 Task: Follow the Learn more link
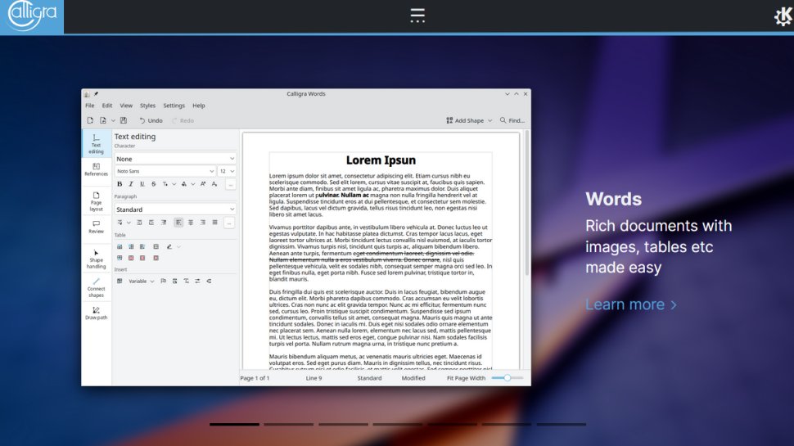(630, 304)
